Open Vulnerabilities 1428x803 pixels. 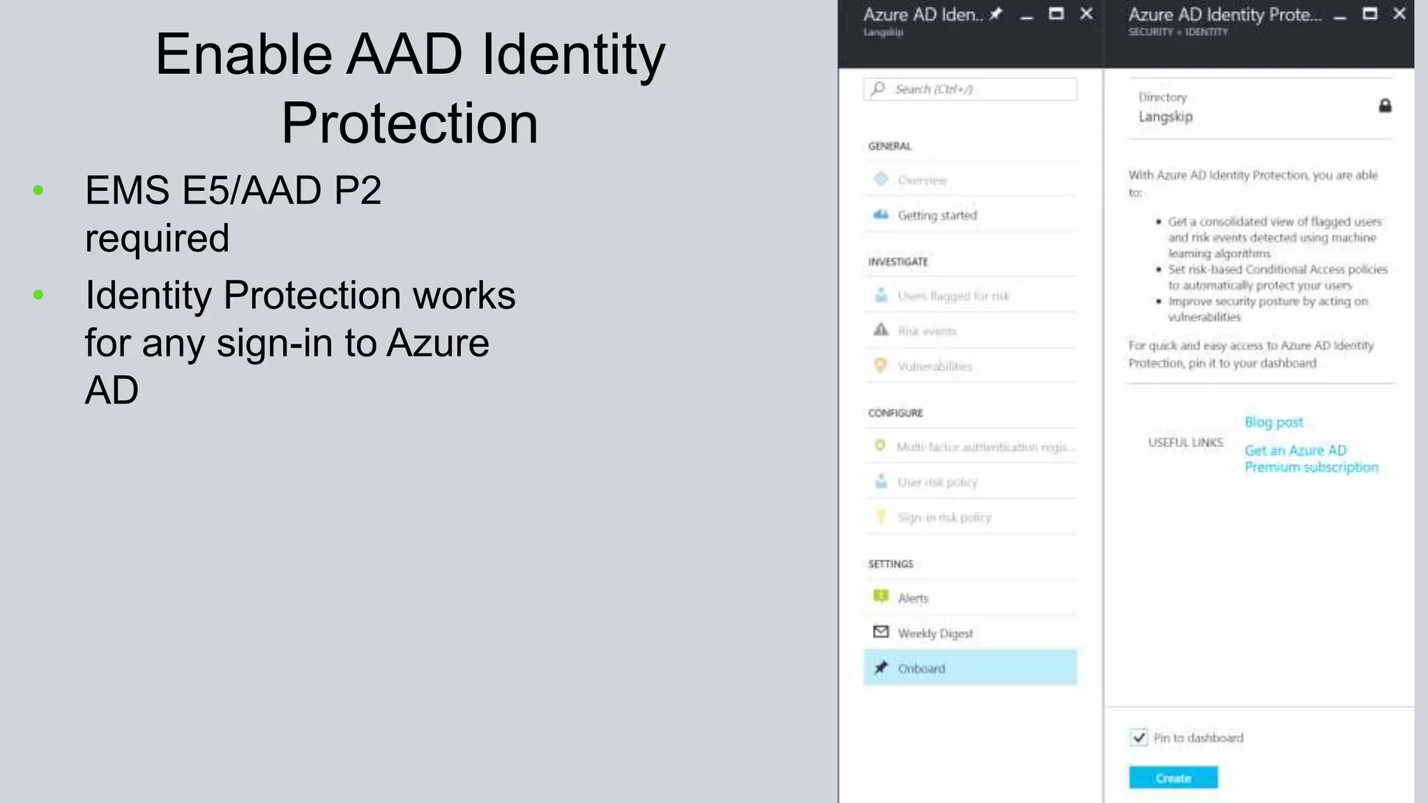coord(970,366)
